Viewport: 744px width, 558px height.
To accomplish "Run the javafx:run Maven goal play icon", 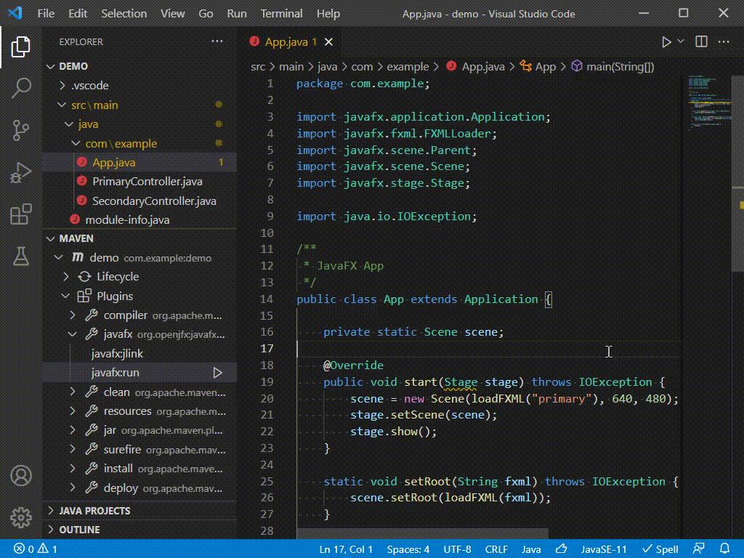I will pos(217,371).
